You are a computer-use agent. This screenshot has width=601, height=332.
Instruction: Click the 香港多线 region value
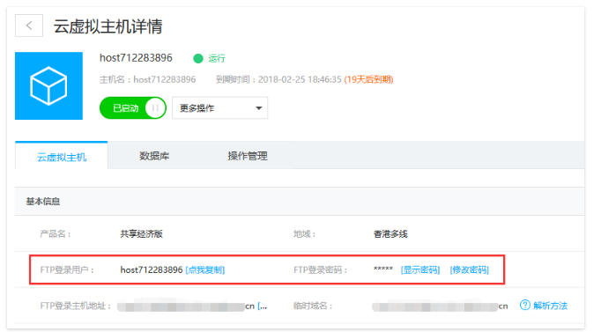[x=390, y=234]
